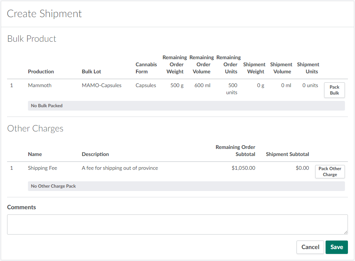Click the No Other Charge Pack row
This screenshot has height=261, width=355.
(x=186, y=186)
